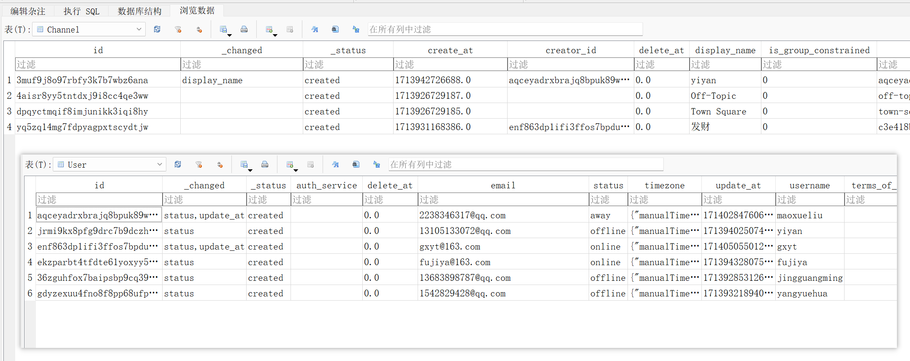Viewport: 910px width, 361px height.
Task: Delete record icon in Channel toolbar
Action: [290, 29]
